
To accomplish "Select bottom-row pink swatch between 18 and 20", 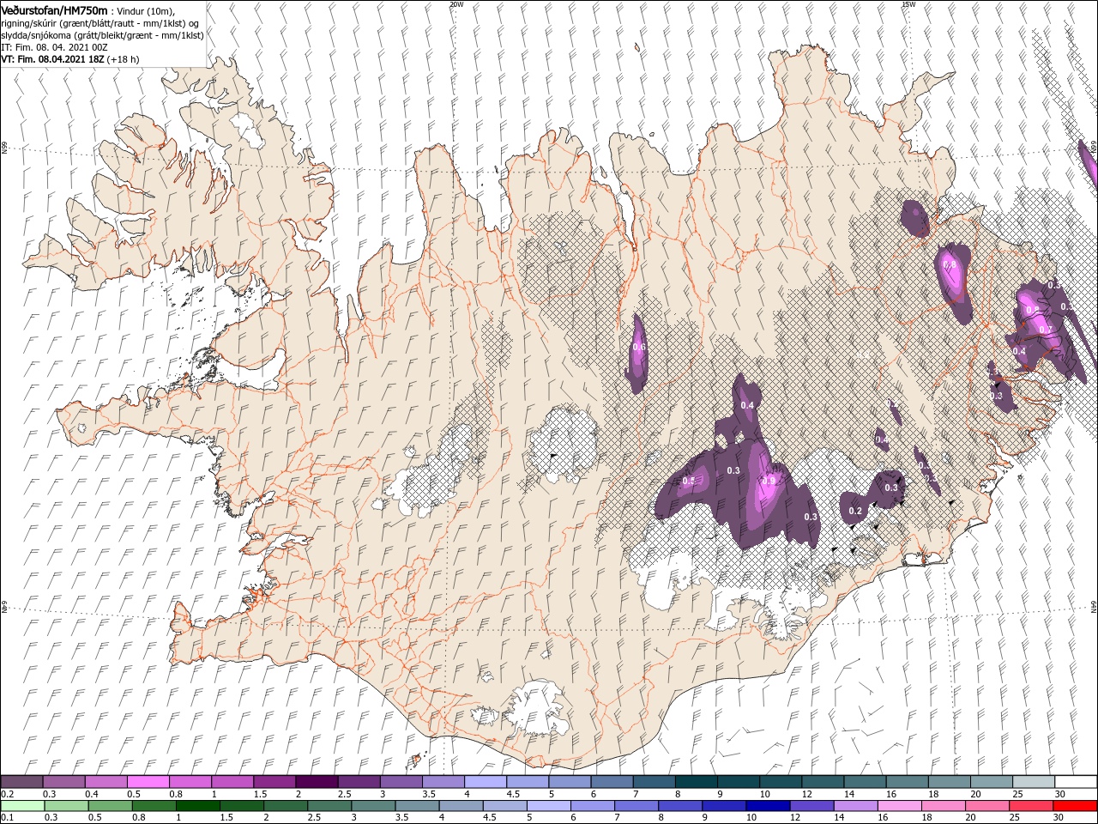I will click(x=944, y=807).
